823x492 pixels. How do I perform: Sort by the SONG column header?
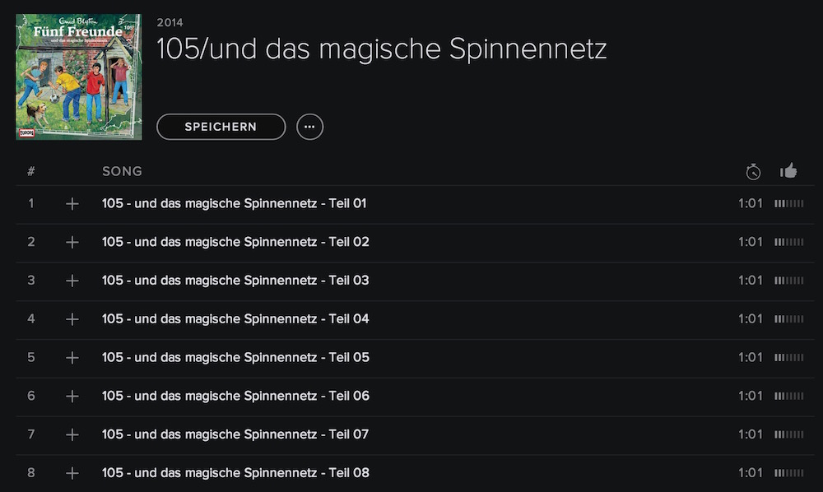(x=123, y=171)
